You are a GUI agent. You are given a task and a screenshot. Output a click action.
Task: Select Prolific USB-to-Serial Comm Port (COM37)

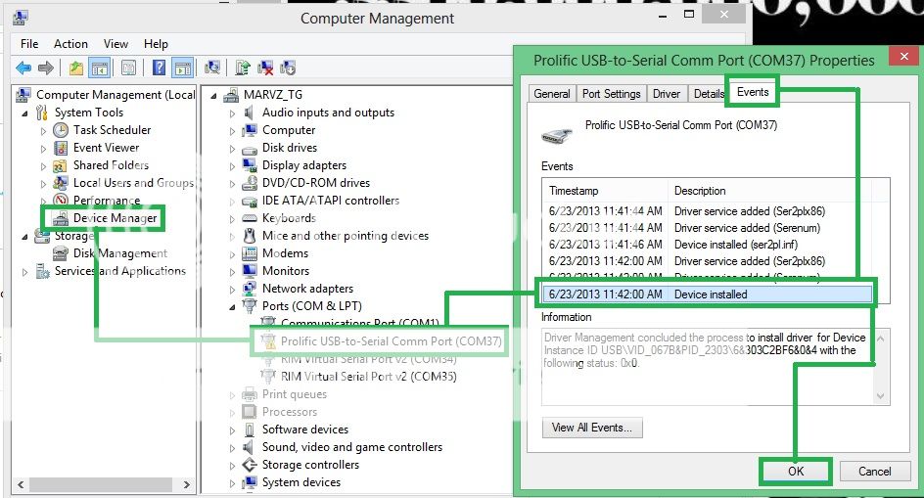tap(392, 341)
